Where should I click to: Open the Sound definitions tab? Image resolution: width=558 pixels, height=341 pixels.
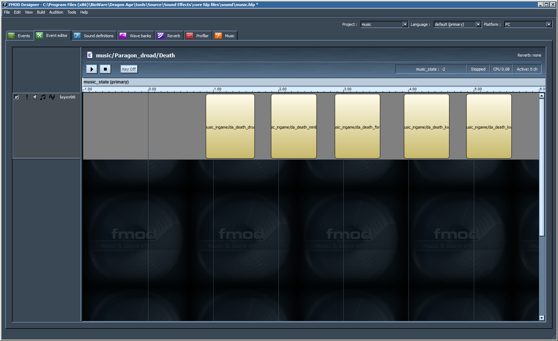94,36
